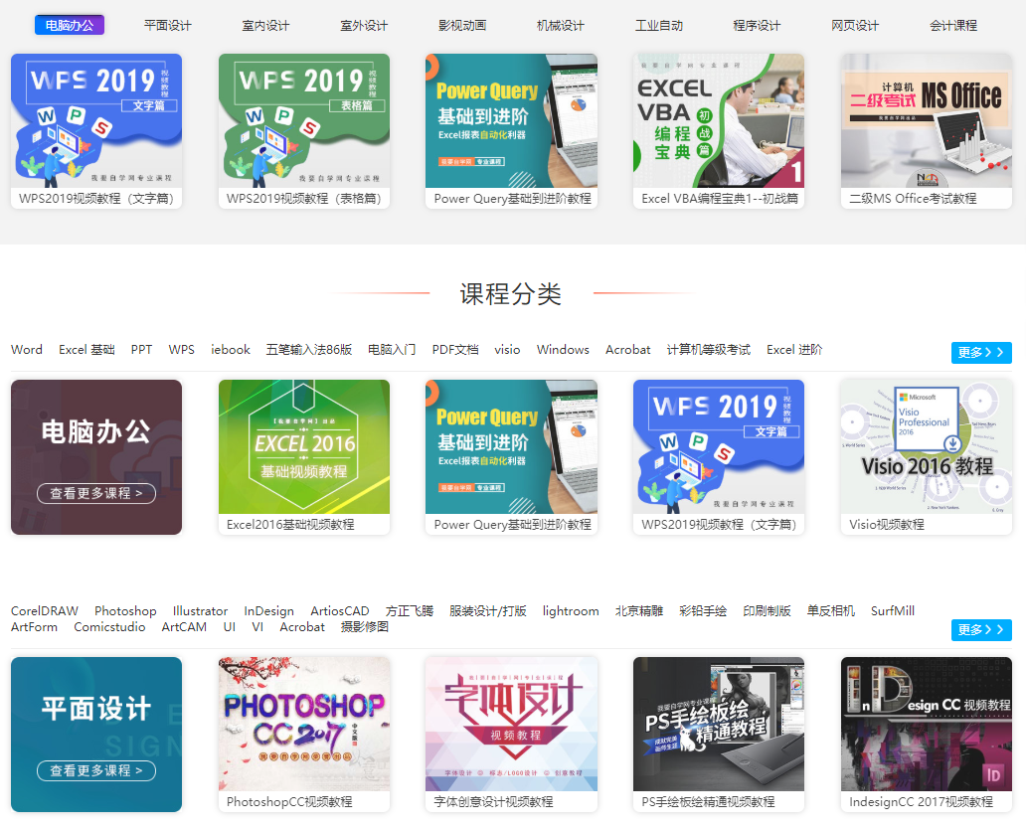Open the Comicstudio subcategory link
Viewport: 1026px width, 830px height.
click(110, 626)
